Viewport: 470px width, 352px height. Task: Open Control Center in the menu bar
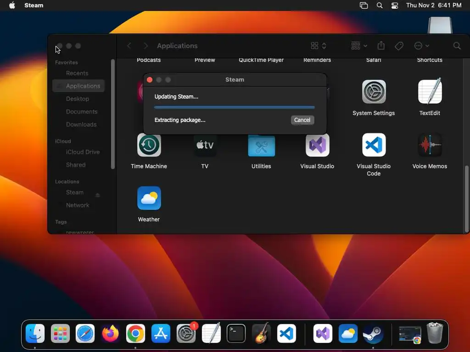coord(395,5)
